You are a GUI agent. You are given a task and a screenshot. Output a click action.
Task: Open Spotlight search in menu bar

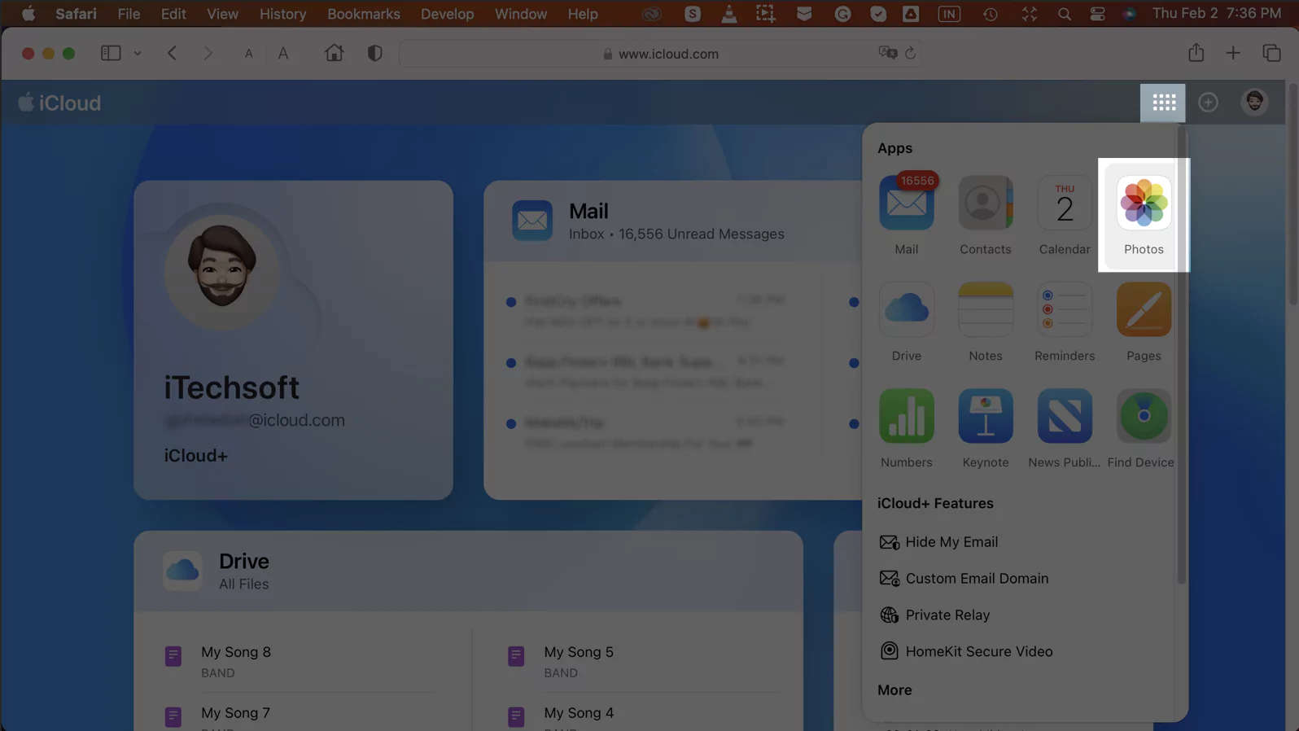pos(1064,14)
